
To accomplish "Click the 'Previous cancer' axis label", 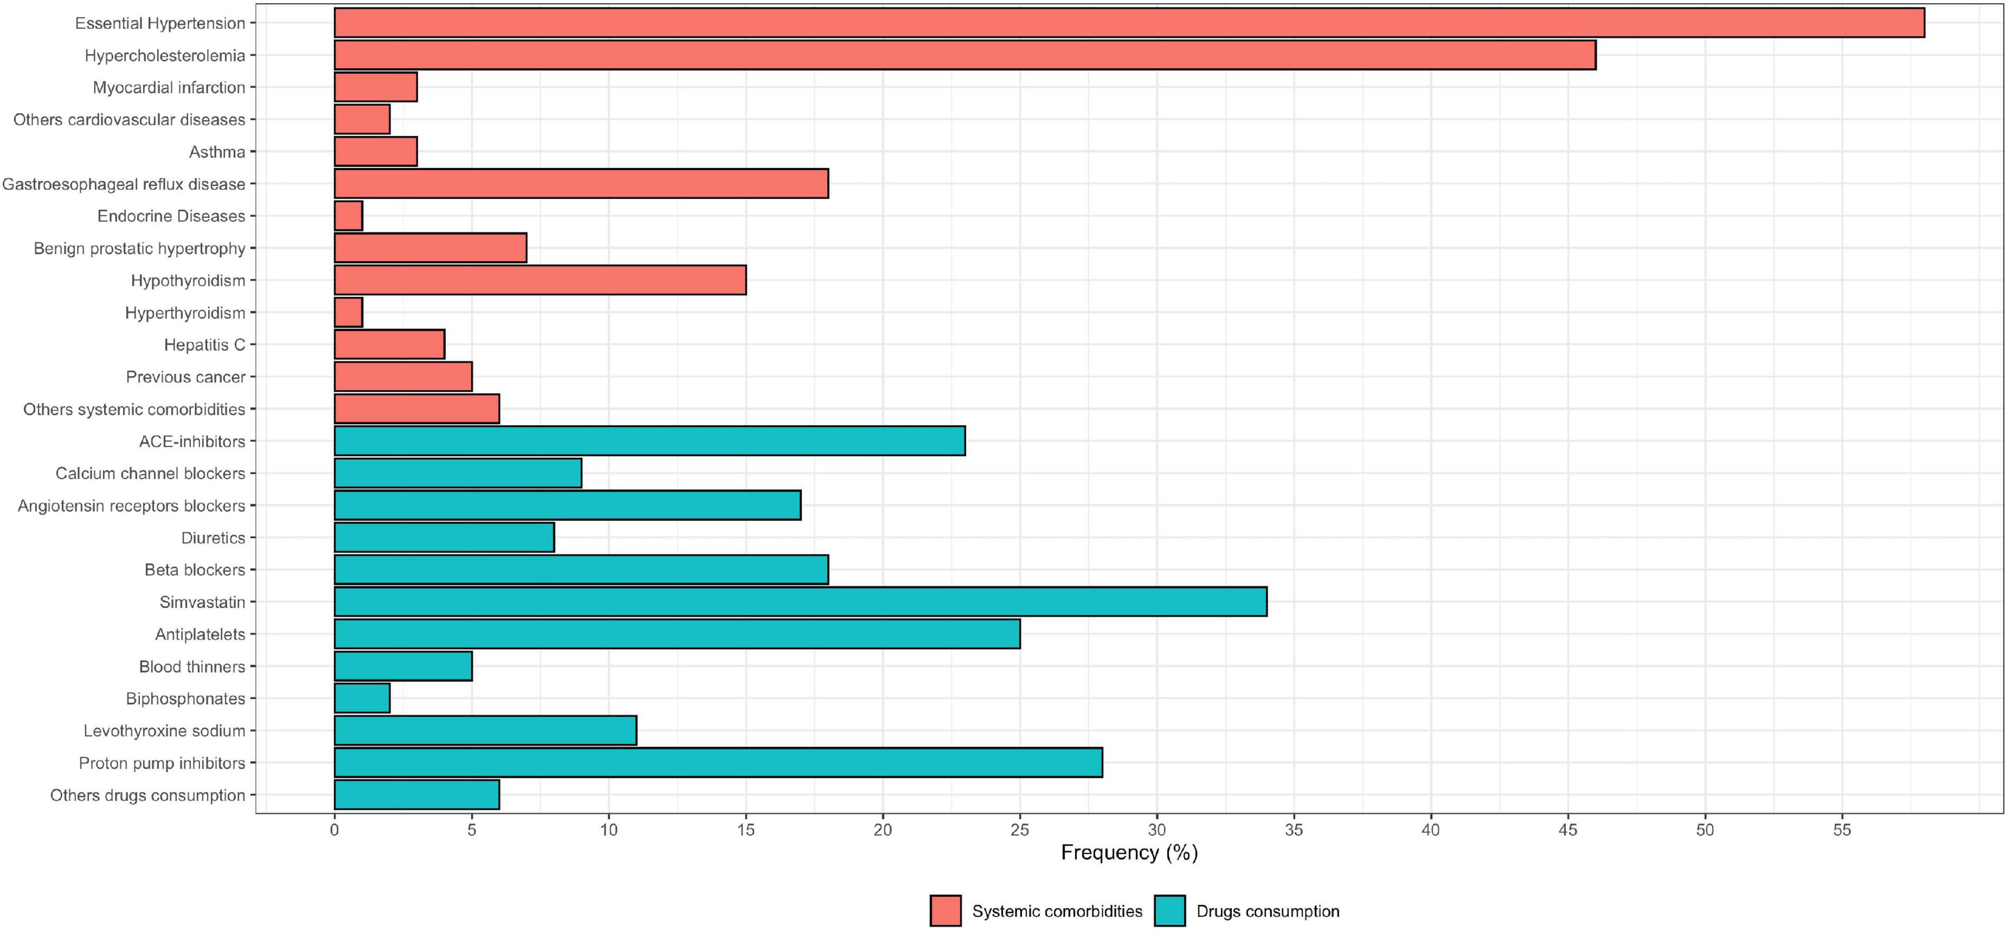I will click(185, 377).
